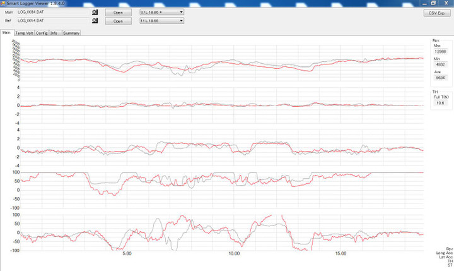The image size is (454, 271).
Task: Open a file for the Ref log
Action: coord(118,21)
